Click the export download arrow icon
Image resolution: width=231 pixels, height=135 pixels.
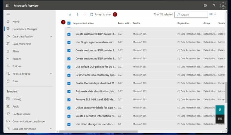click(70, 14)
